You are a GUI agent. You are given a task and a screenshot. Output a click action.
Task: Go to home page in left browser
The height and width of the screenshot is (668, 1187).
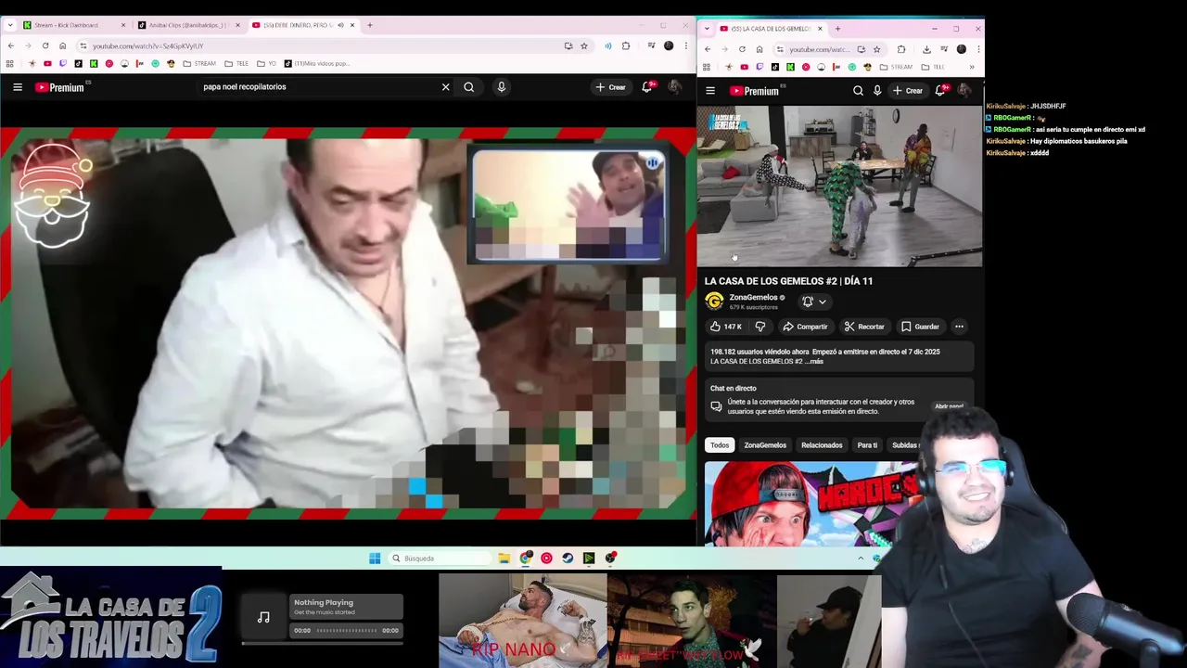coord(62,45)
